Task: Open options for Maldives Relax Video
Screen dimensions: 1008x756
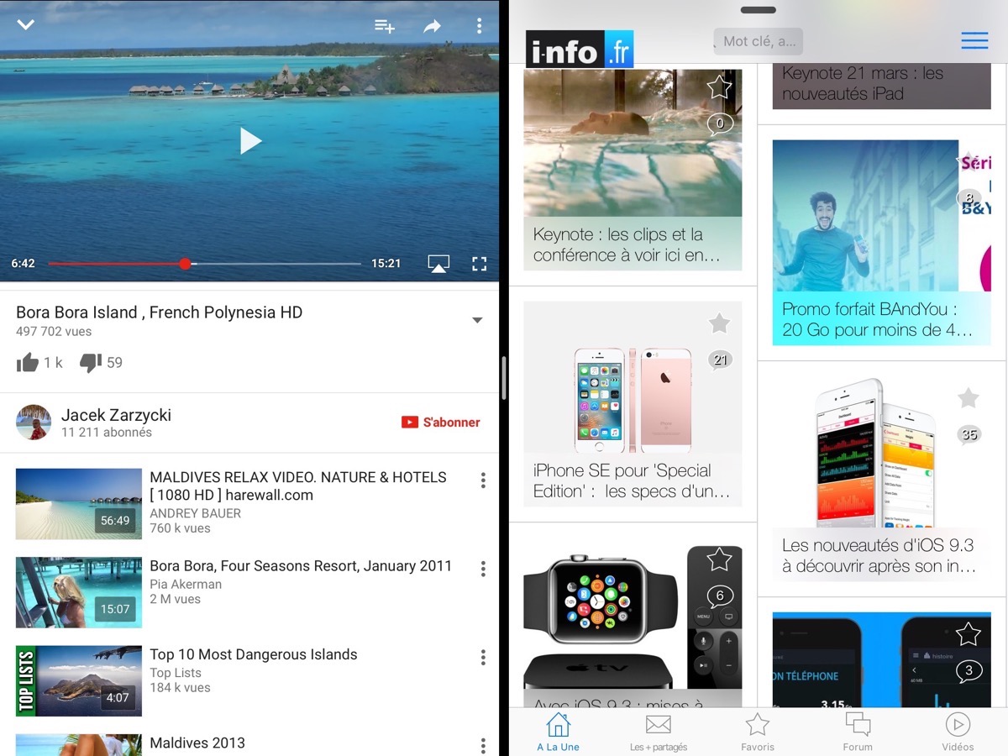Action: 483,480
